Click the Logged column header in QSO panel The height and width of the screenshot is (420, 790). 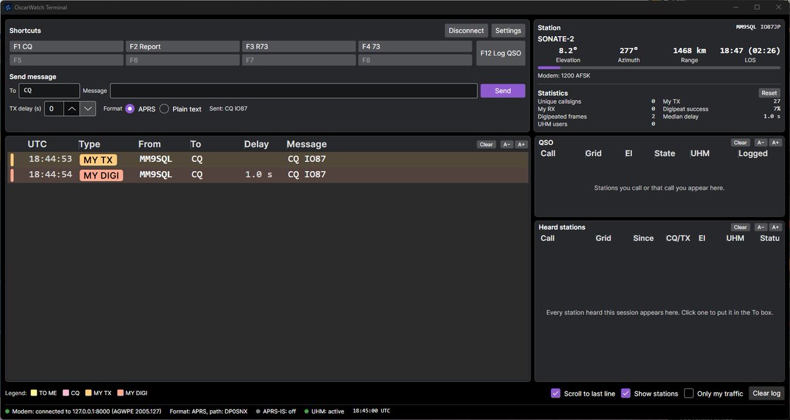click(752, 153)
